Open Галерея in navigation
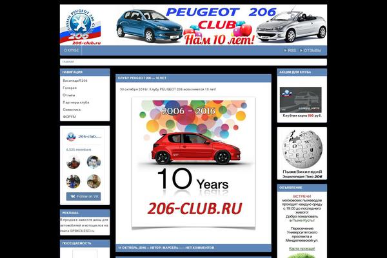The image size is (387, 258). coord(70,88)
